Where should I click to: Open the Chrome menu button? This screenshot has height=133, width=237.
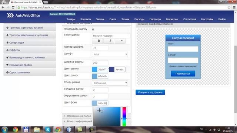234,7
